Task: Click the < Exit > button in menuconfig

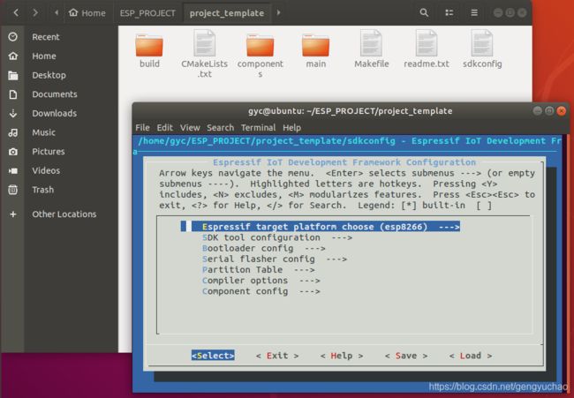Action: pyautogui.click(x=277, y=356)
